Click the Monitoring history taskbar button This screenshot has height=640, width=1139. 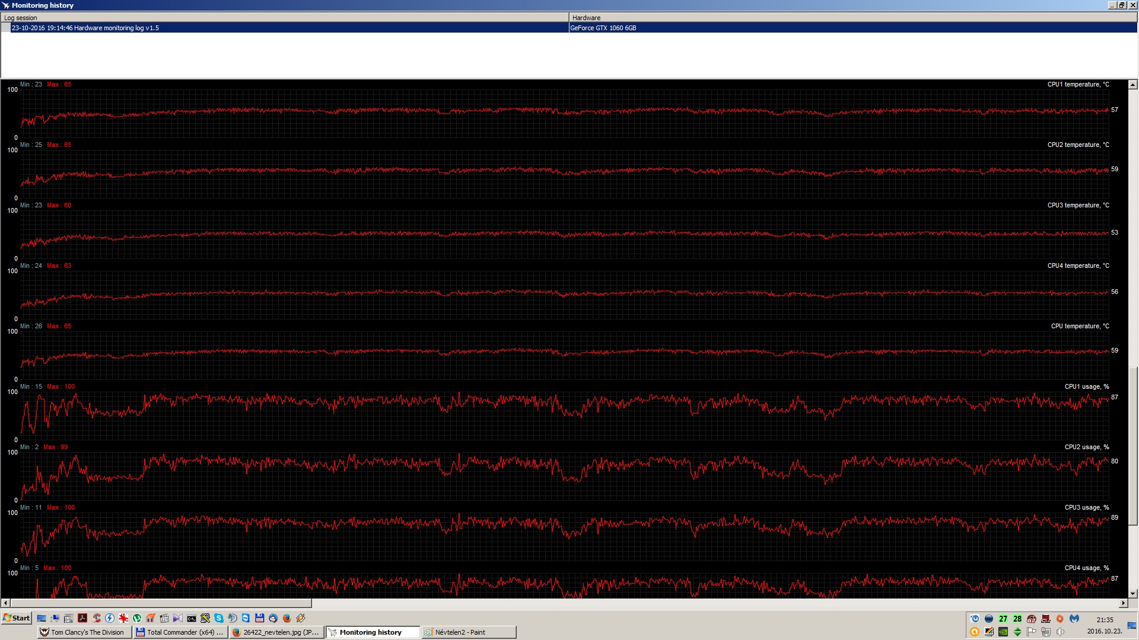click(x=373, y=632)
